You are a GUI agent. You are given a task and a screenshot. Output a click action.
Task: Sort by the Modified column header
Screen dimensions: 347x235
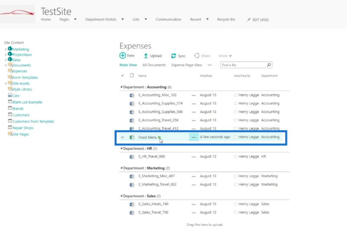[206, 76]
